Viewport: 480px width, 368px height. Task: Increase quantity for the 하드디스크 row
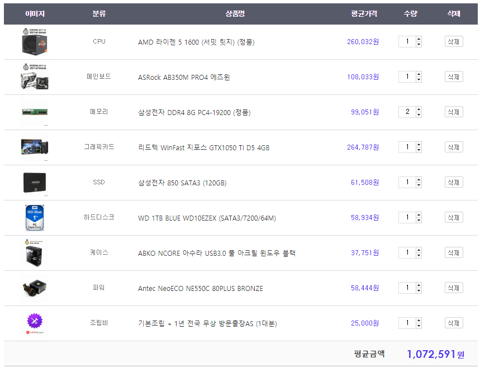click(419, 215)
